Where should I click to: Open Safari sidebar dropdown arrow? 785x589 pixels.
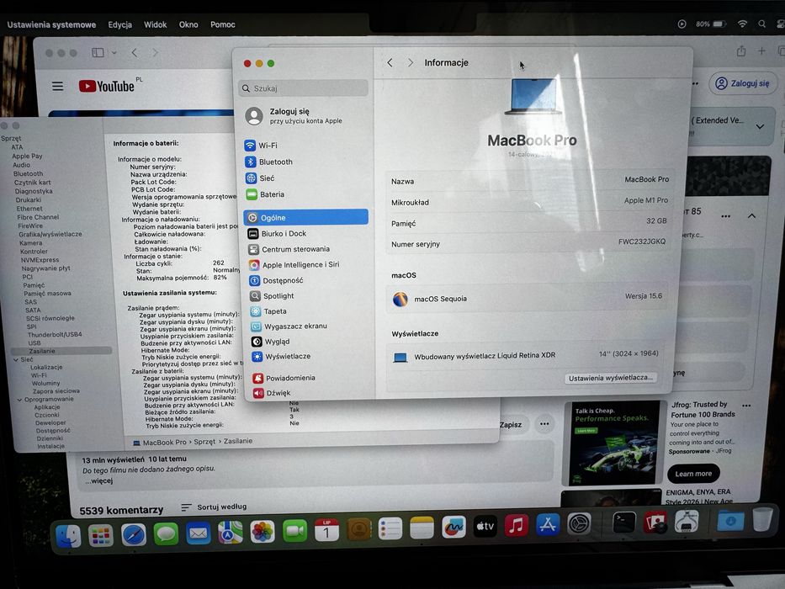click(114, 52)
